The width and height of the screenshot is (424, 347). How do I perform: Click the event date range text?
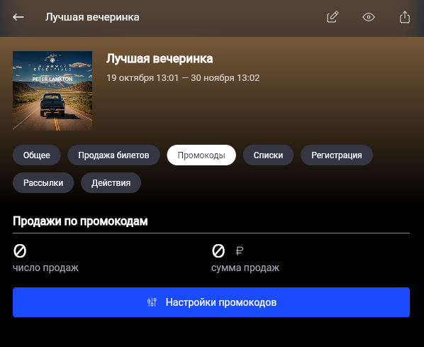tap(183, 78)
